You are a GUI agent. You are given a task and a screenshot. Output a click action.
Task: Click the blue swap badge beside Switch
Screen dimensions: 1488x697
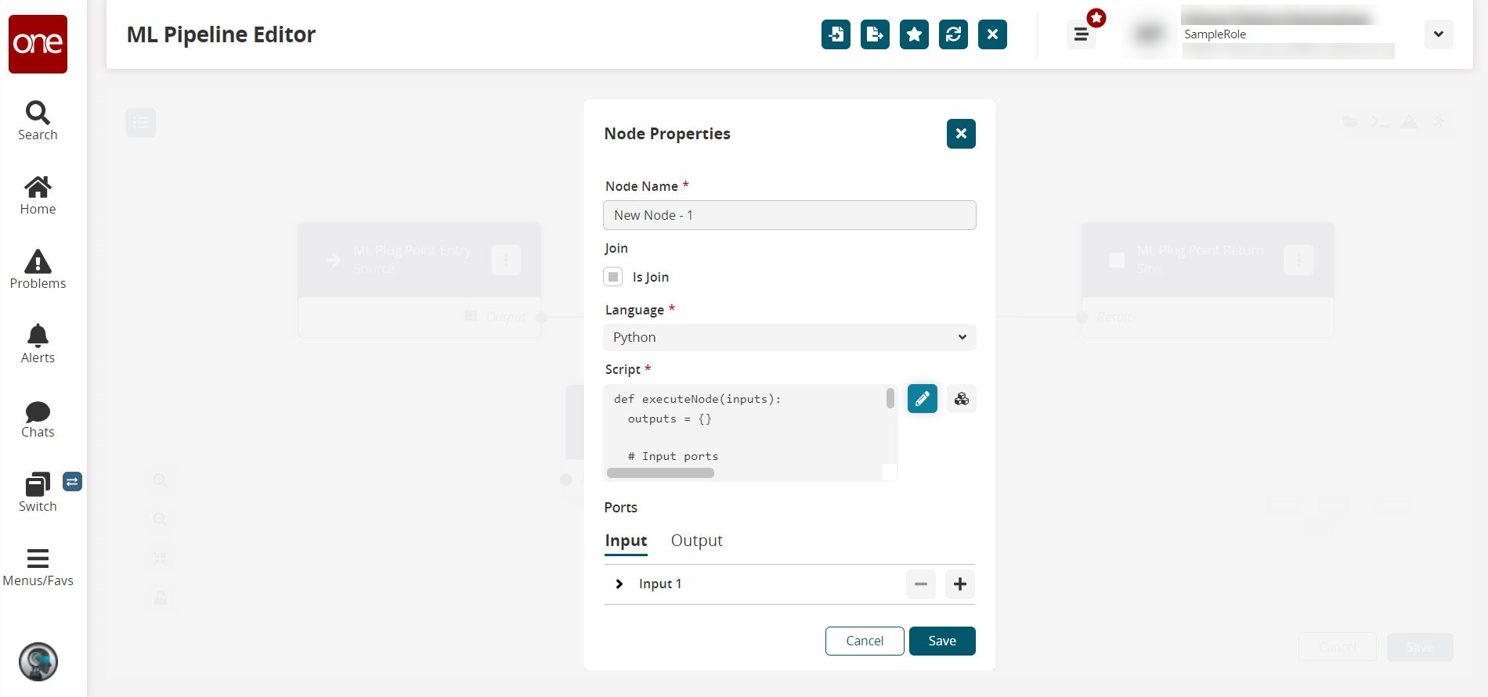tap(72, 482)
